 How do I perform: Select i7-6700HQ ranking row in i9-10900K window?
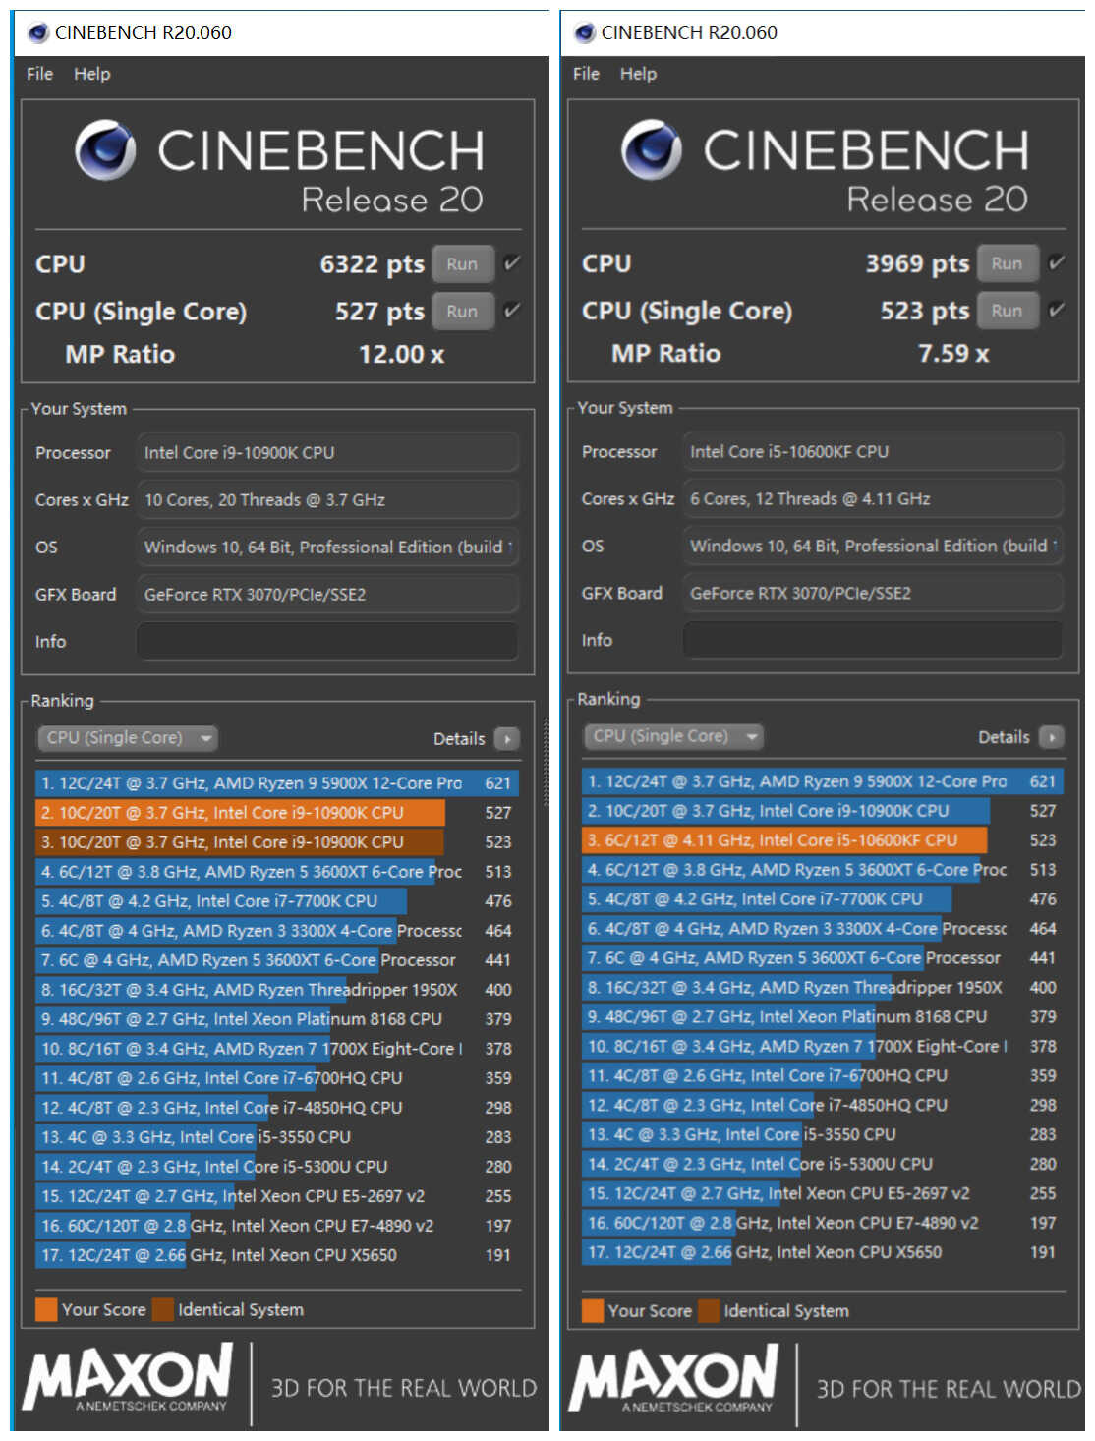click(x=277, y=1078)
